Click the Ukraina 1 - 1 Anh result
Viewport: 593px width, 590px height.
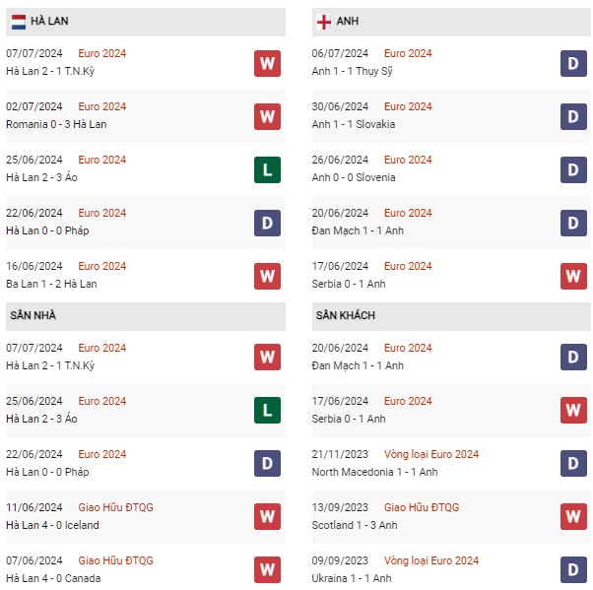pyautogui.click(x=352, y=578)
